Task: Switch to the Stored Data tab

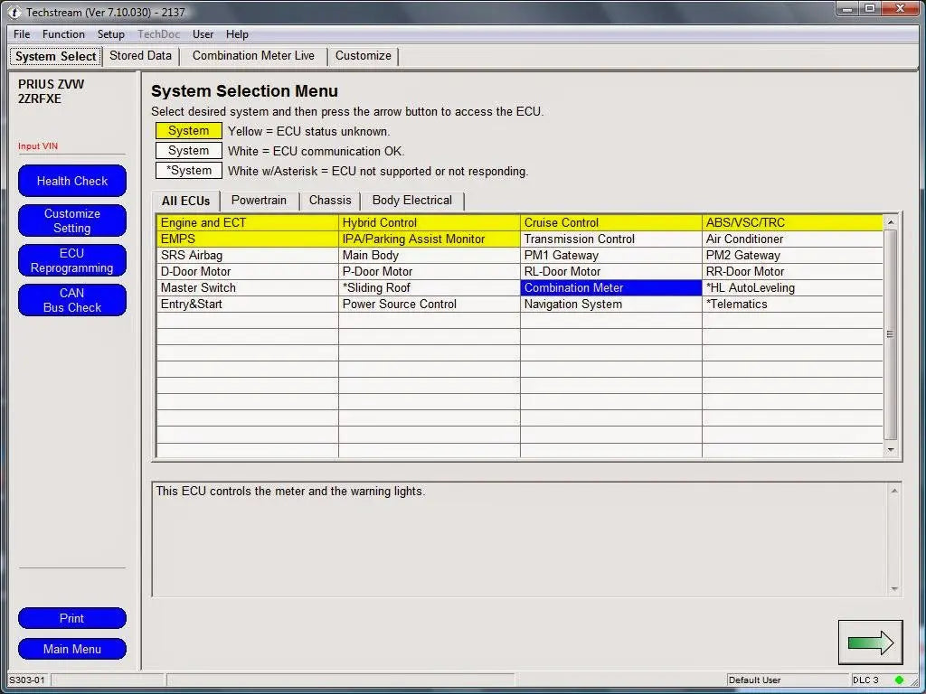Action: click(x=140, y=56)
